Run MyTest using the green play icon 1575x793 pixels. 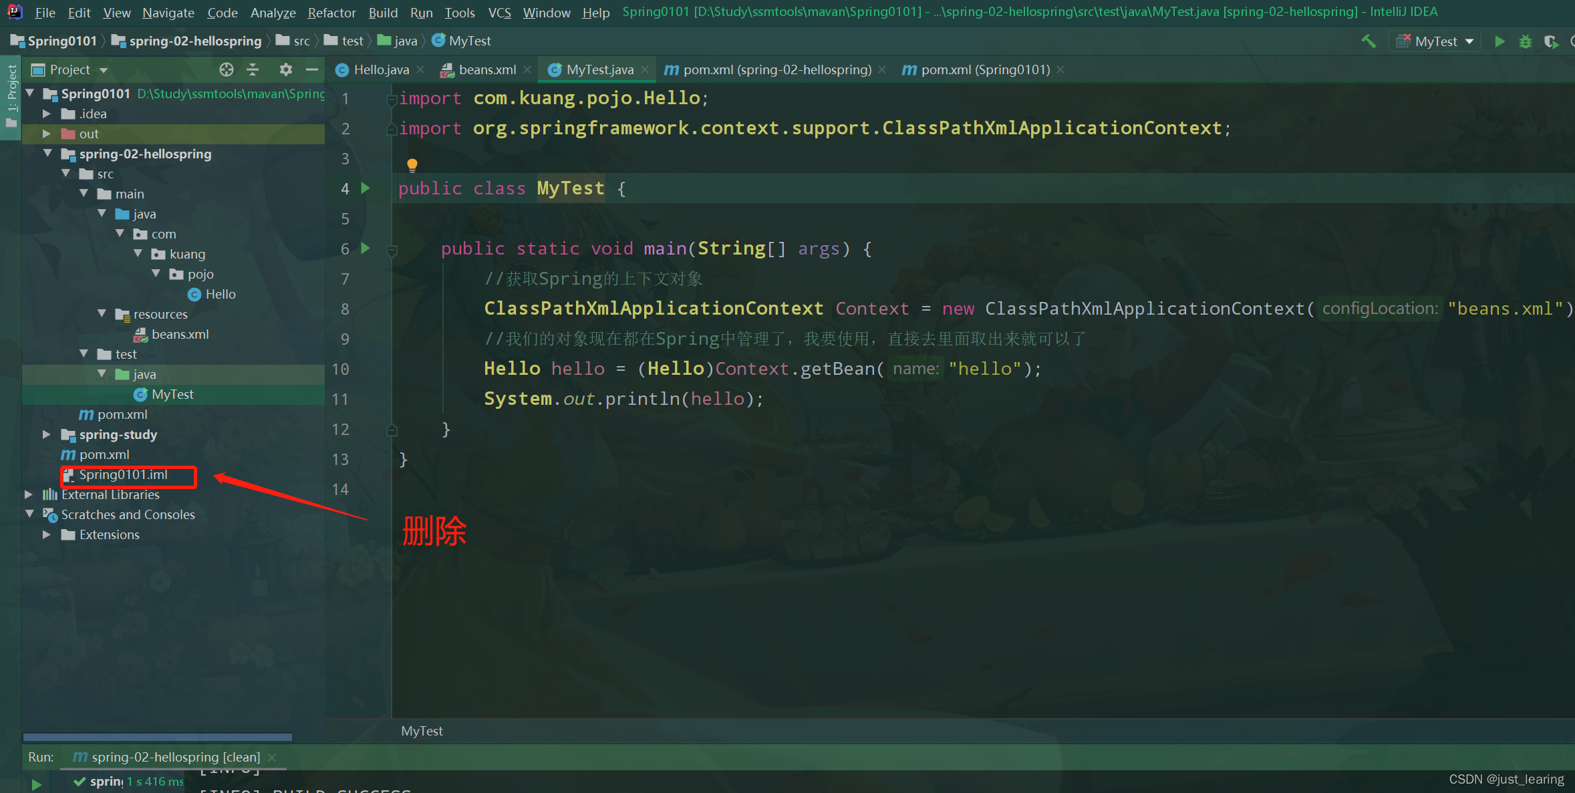click(1499, 41)
